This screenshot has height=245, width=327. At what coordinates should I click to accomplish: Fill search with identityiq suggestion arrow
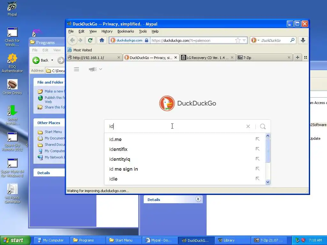(258, 159)
